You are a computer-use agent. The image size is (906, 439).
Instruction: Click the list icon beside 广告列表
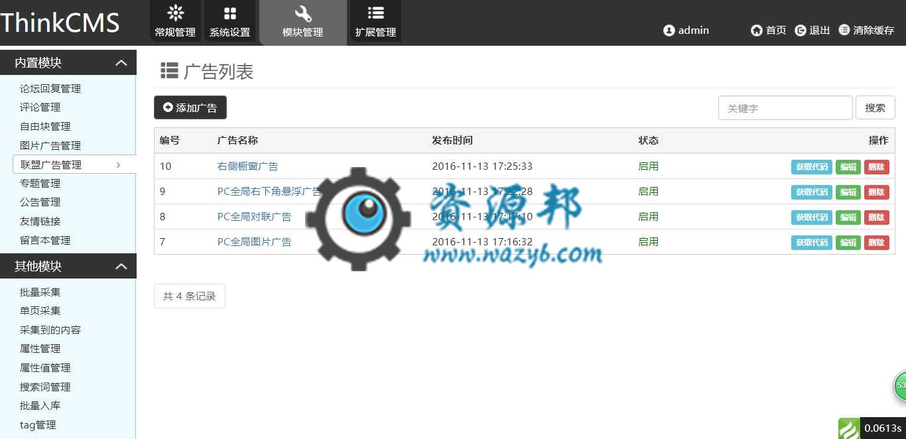click(169, 71)
